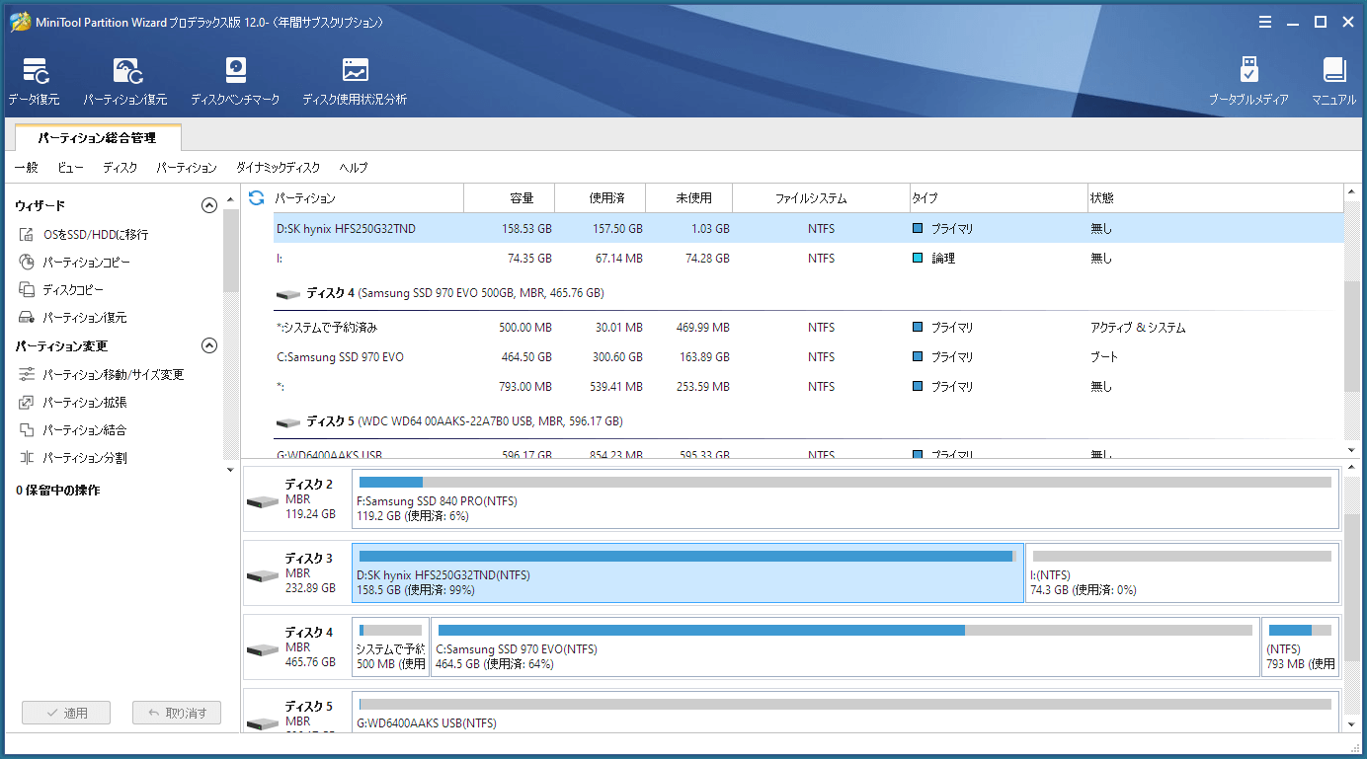The width and height of the screenshot is (1367, 759).
Task: Click the partition list scroll-down arrow
Action: (x=1352, y=449)
